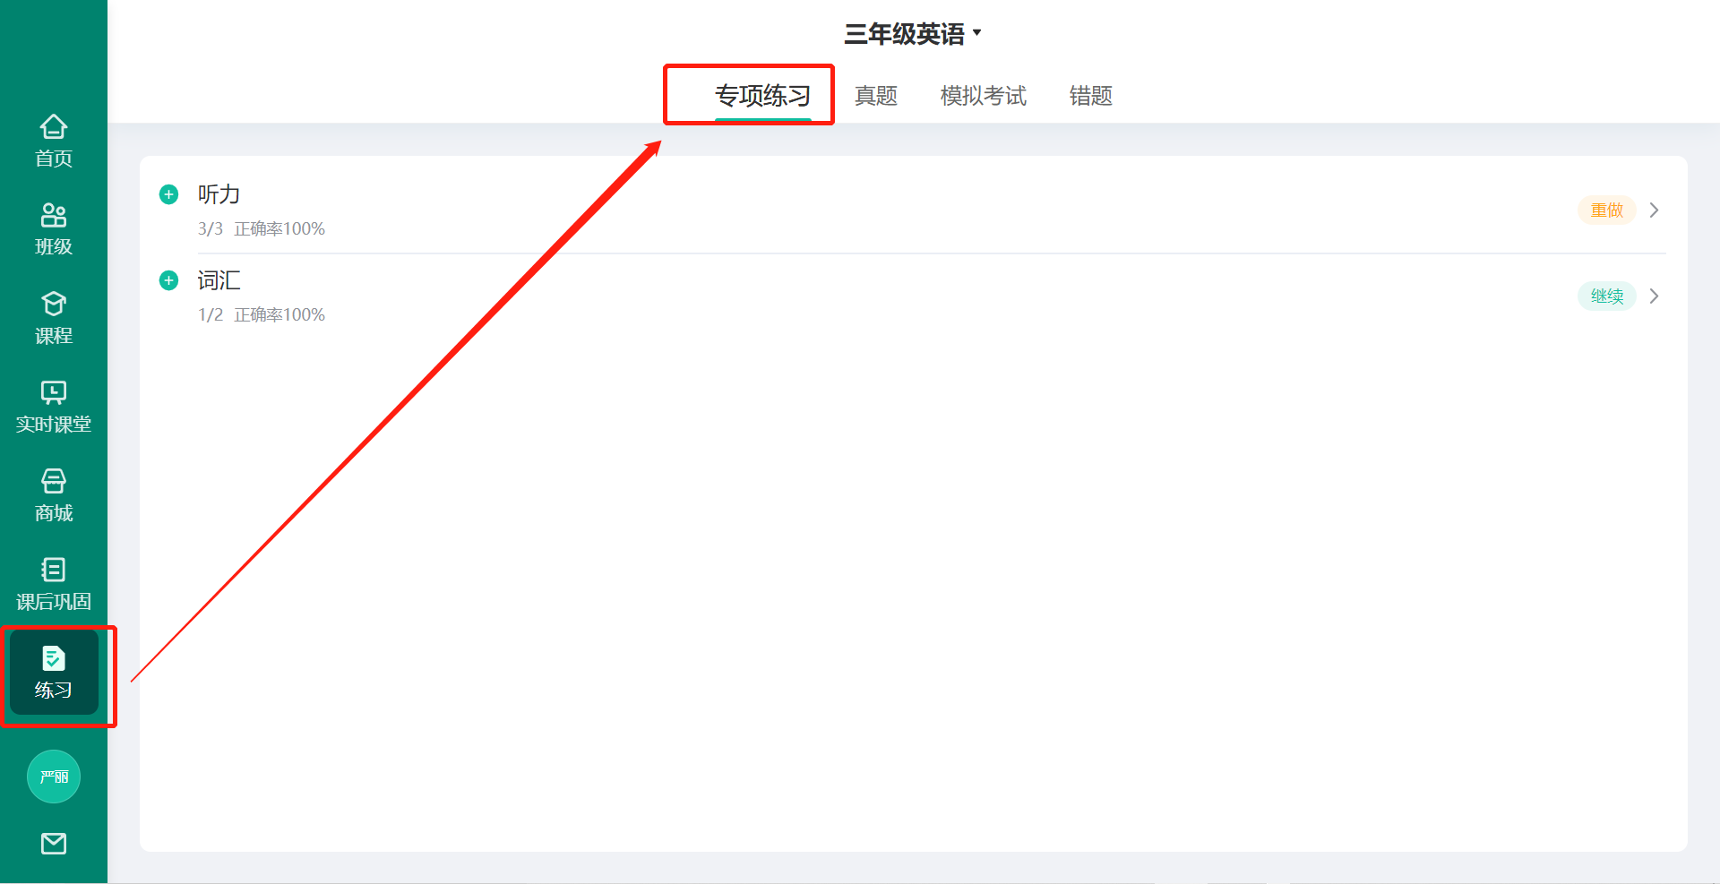Open the 三年级英语 subject dropdown
The image size is (1720, 884).
point(913,34)
